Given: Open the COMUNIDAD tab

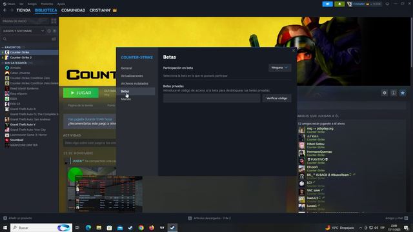Looking at the screenshot, I should pyautogui.click(x=73, y=10).
